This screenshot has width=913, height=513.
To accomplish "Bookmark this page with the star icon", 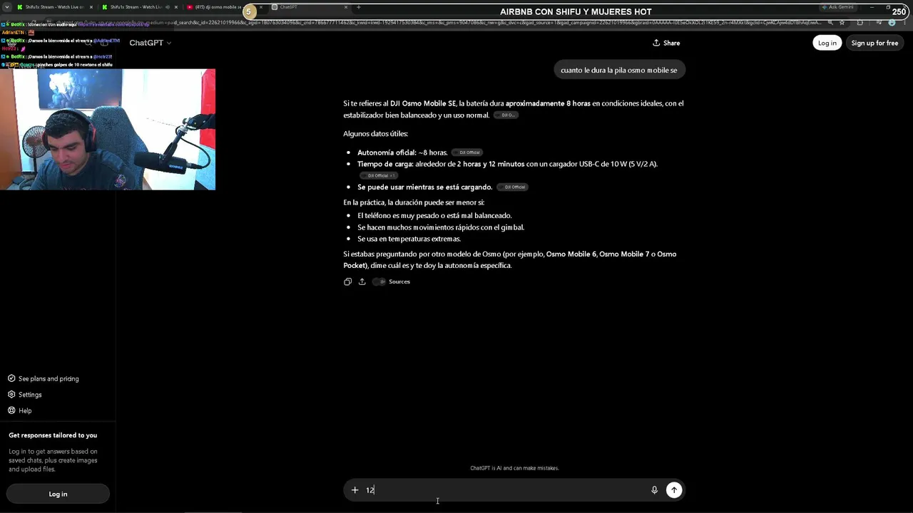I will tap(842, 23).
